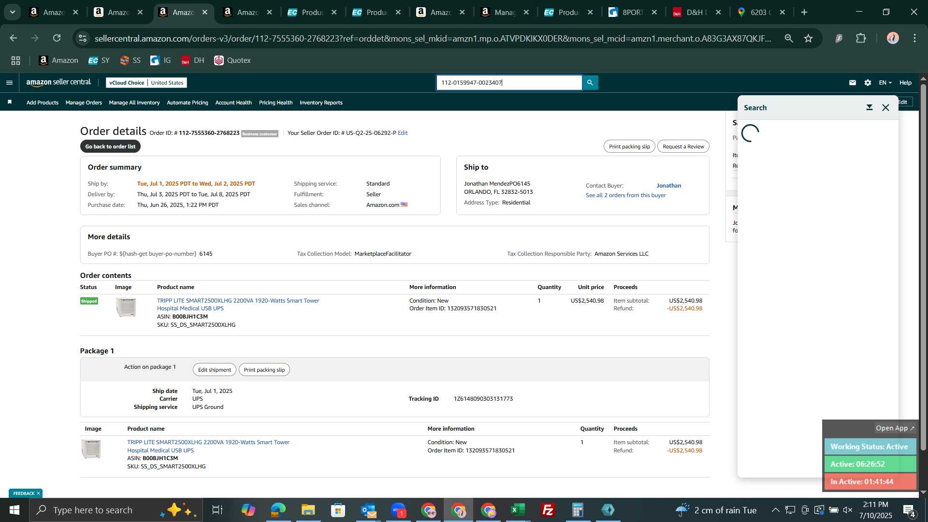Bookmark this page with the star icon

coord(809,38)
